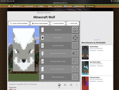Click the Minecraft breadcrumb link
The height and width of the screenshot is (90, 119).
40,13
